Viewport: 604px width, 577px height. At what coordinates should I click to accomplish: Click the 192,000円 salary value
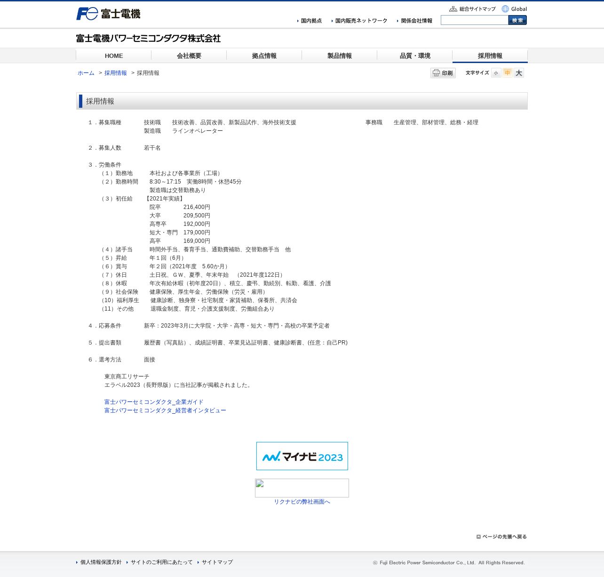pyautogui.click(x=197, y=224)
